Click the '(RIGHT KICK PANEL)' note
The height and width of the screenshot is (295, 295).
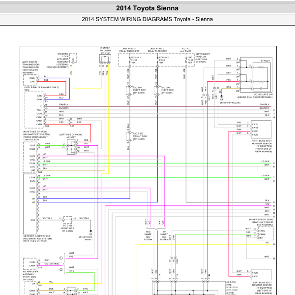(86, 238)
